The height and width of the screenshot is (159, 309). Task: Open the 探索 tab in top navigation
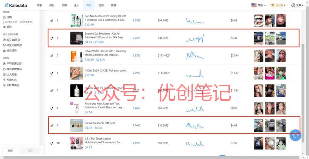tap(40, 5)
